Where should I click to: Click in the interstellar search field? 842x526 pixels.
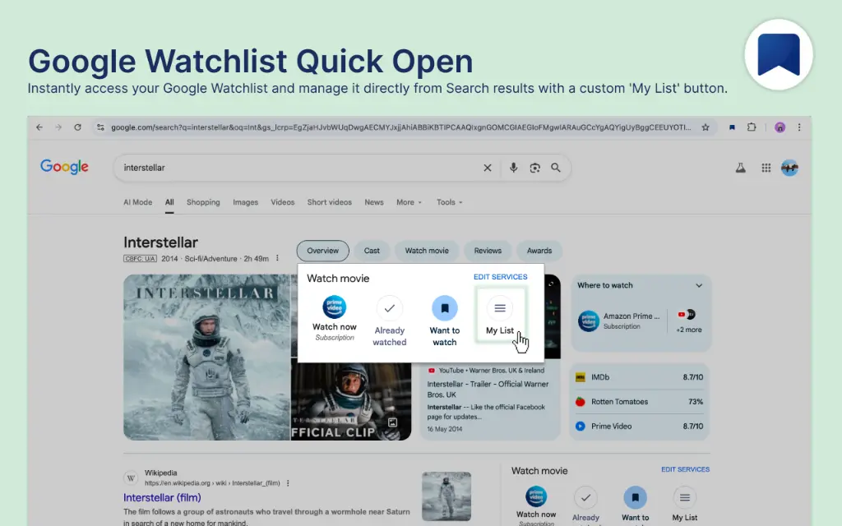(x=296, y=168)
